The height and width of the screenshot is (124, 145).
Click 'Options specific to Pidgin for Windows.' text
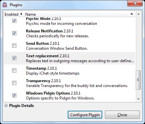[60, 98]
